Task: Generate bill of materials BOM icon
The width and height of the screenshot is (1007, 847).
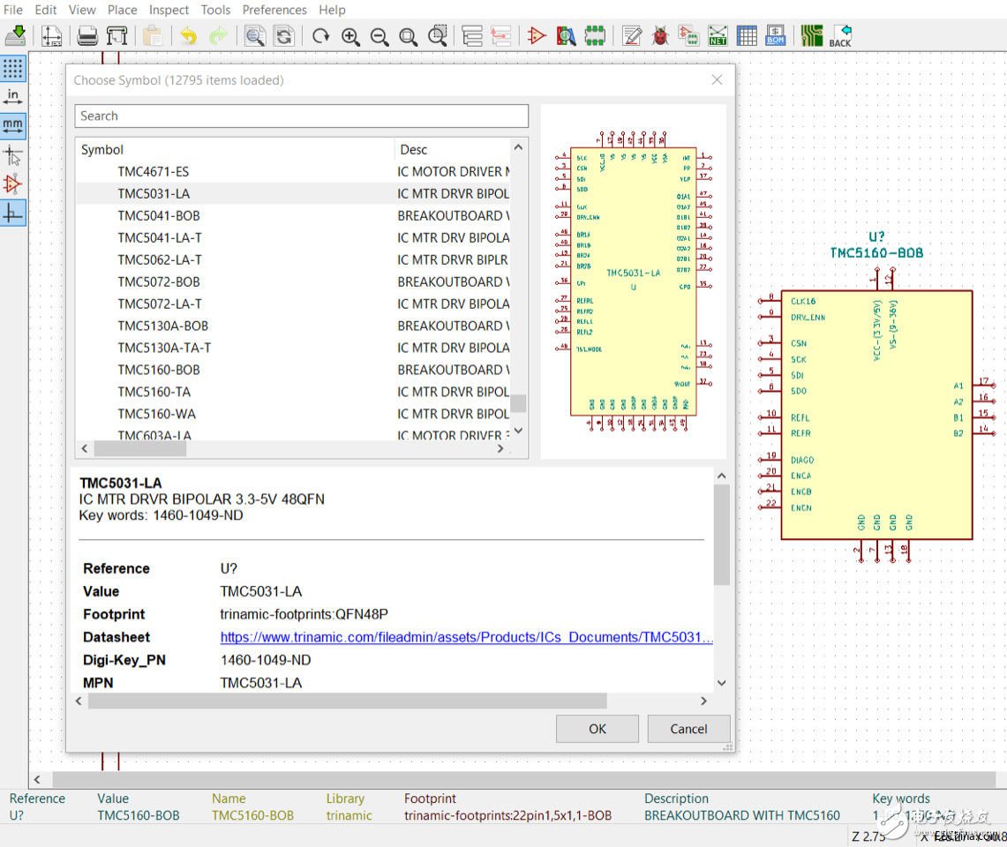Action: 775,36
